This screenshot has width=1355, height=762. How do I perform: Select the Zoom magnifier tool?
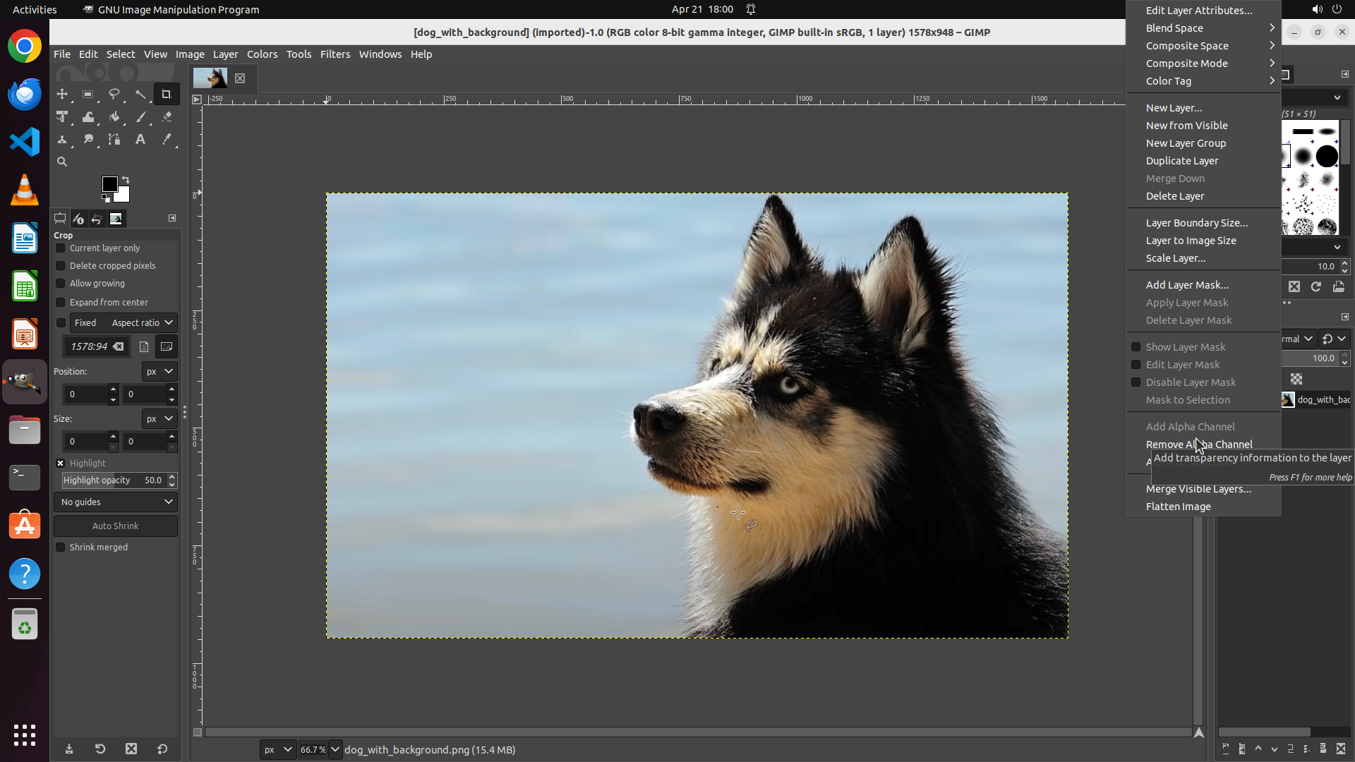[62, 162]
